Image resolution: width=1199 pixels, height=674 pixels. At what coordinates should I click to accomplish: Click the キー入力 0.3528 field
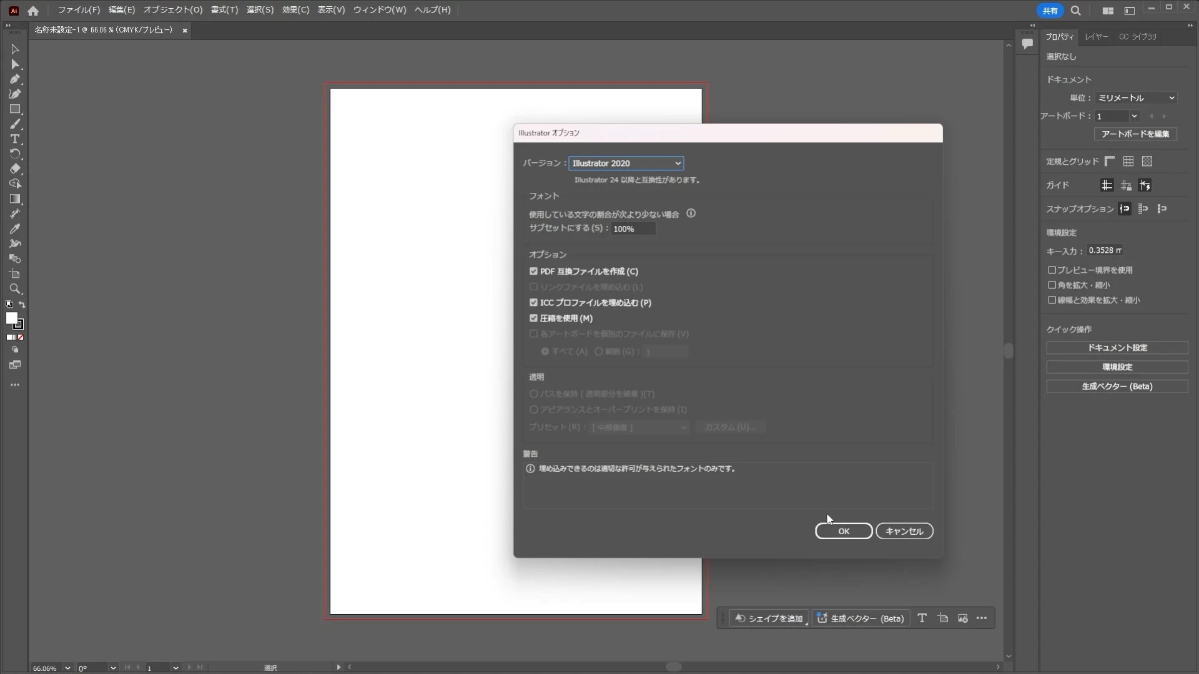tap(1105, 250)
